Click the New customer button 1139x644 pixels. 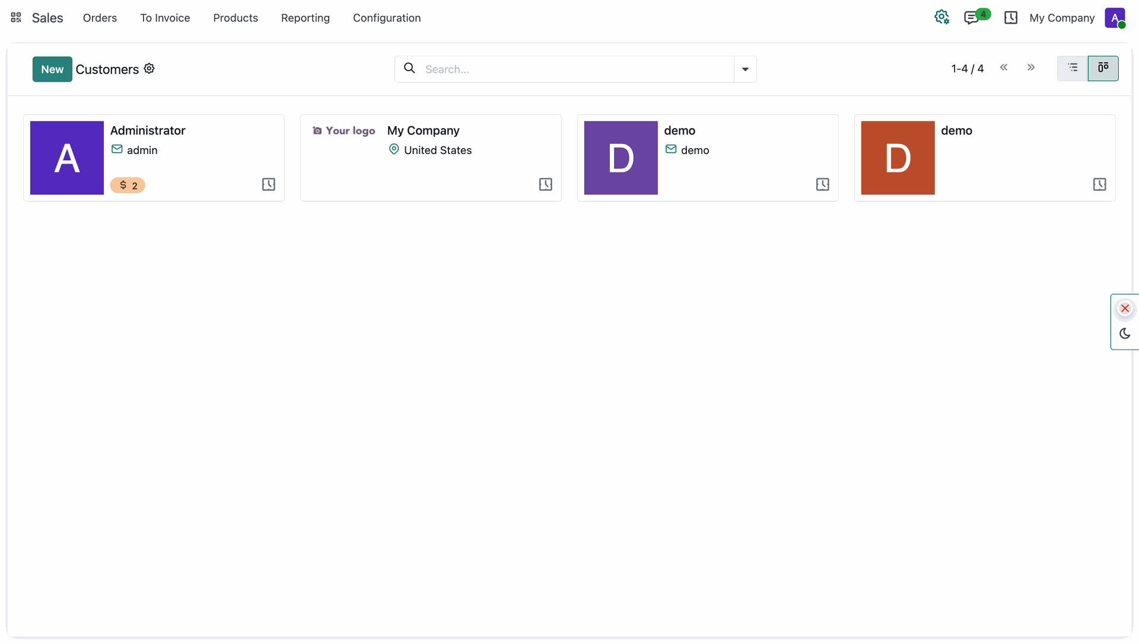[52, 69]
